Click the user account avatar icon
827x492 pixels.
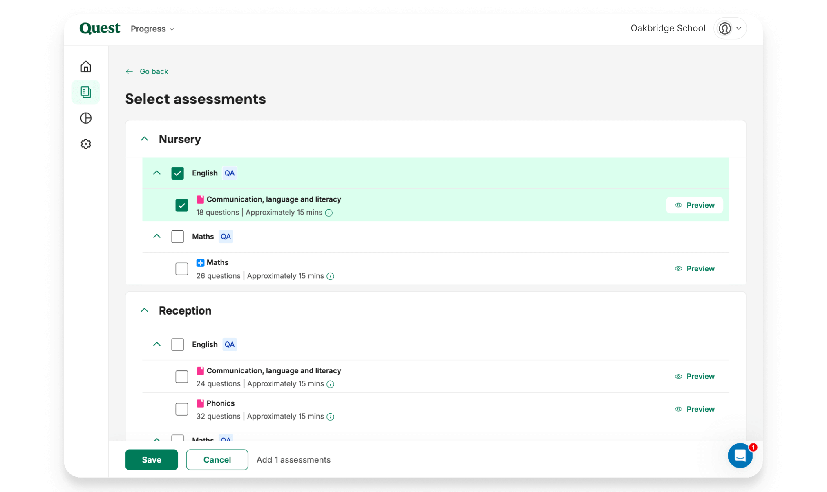725,29
